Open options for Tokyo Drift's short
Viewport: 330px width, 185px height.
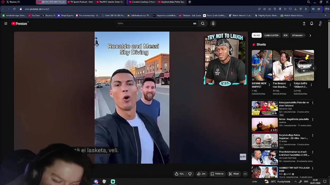point(311,85)
